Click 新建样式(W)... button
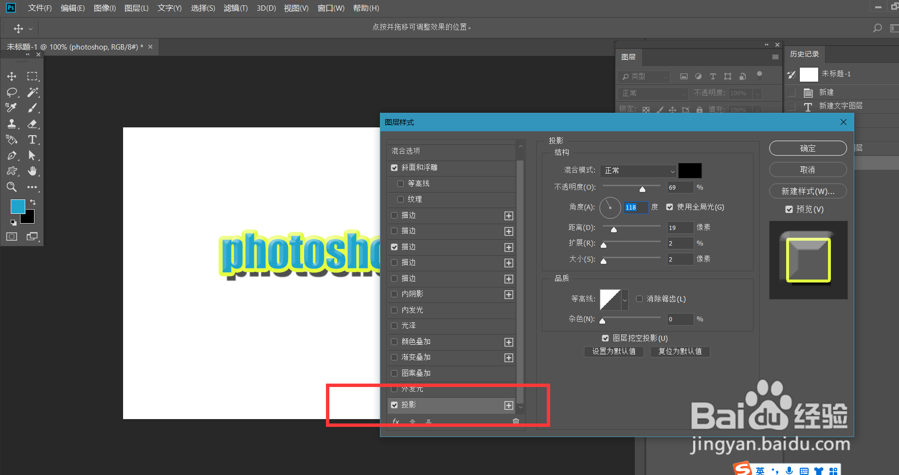 click(x=808, y=191)
